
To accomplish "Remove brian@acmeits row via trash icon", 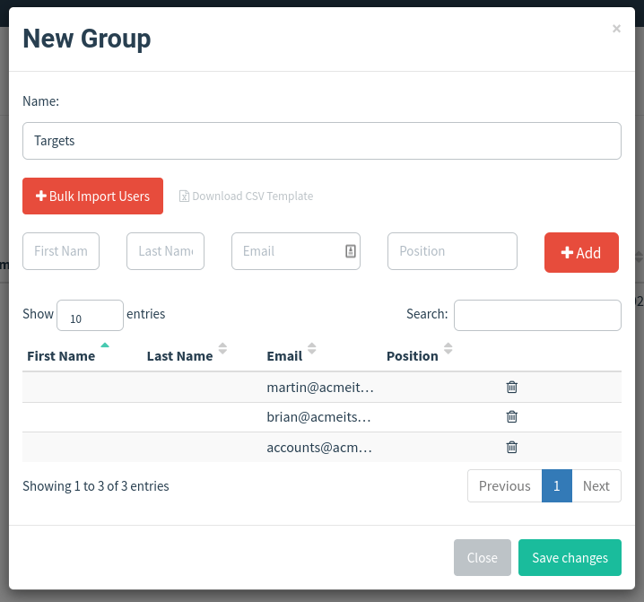I will [512, 416].
